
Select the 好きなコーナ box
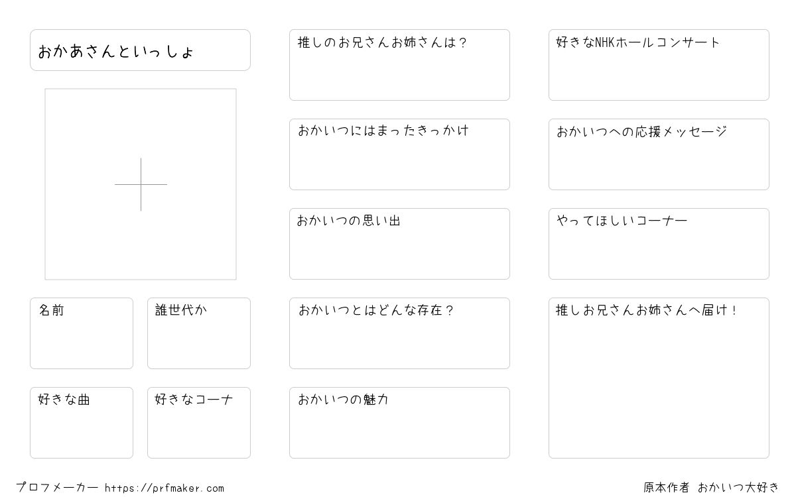coord(199,423)
